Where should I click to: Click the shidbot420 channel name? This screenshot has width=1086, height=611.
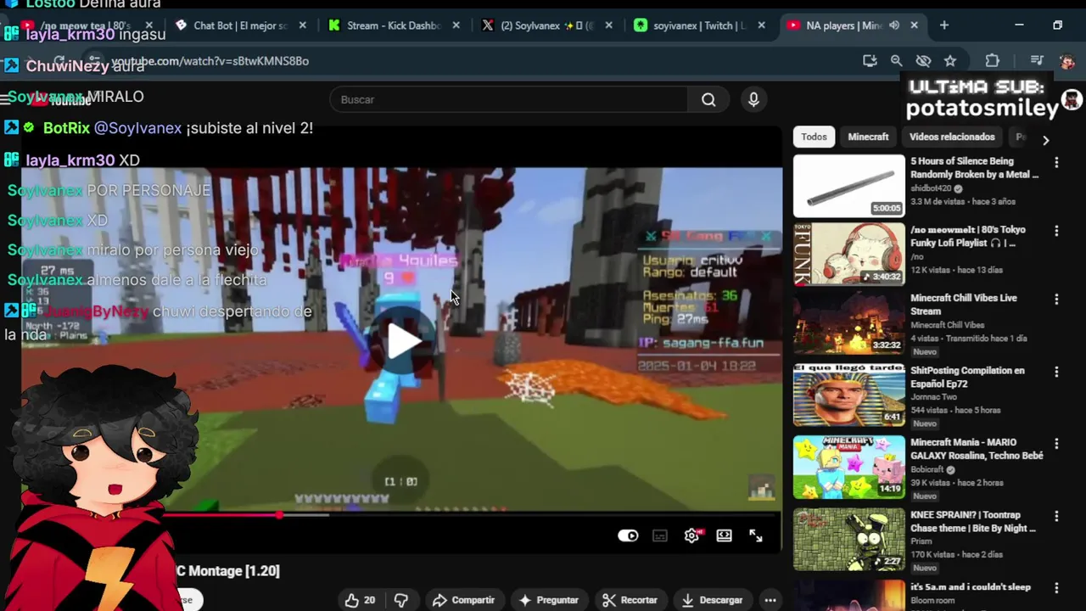pos(931,188)
